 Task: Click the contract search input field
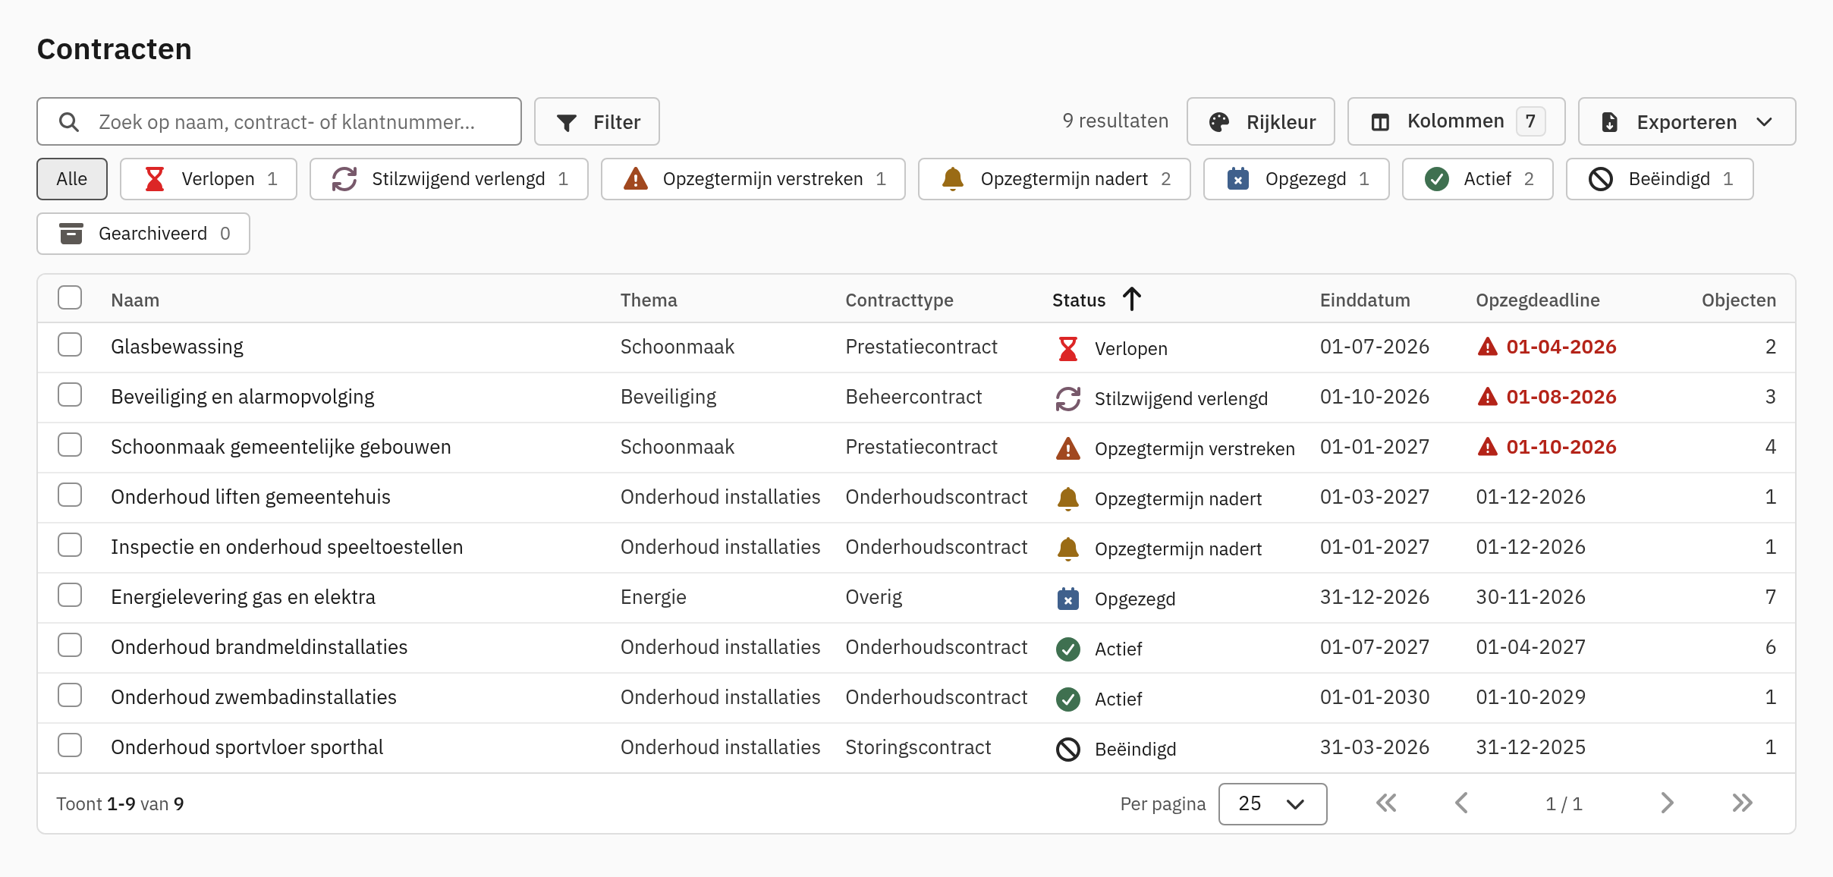278,121
